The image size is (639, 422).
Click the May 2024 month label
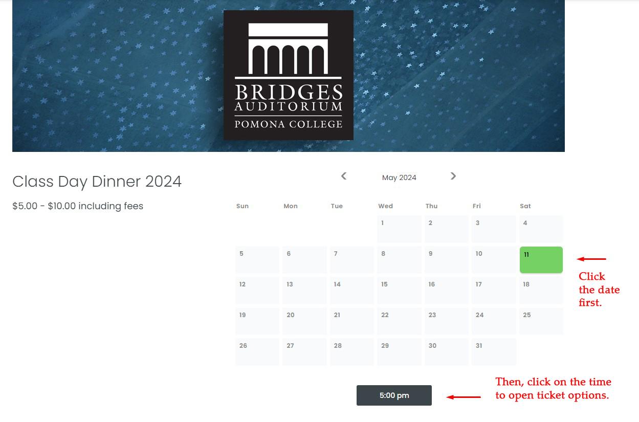(399, 177)
